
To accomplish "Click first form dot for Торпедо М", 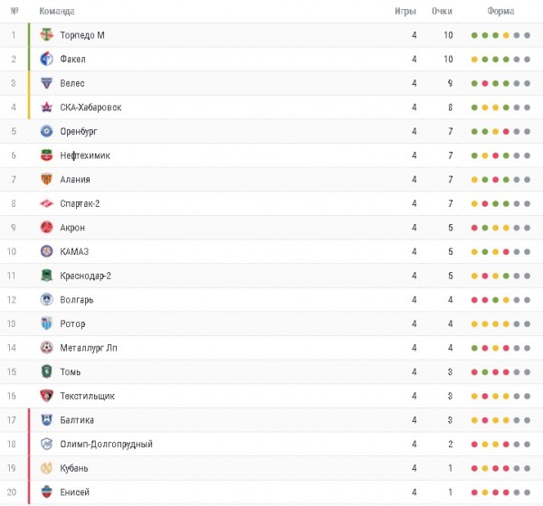I will (475, 35).
